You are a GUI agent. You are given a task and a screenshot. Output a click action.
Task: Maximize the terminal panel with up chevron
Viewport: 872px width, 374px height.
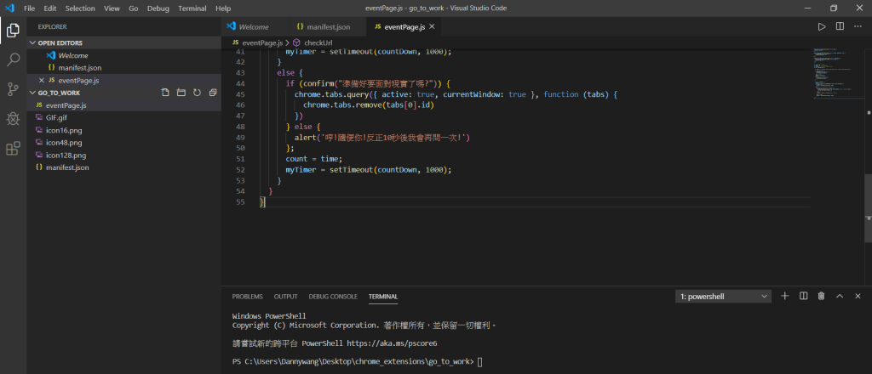pos(840,296)
